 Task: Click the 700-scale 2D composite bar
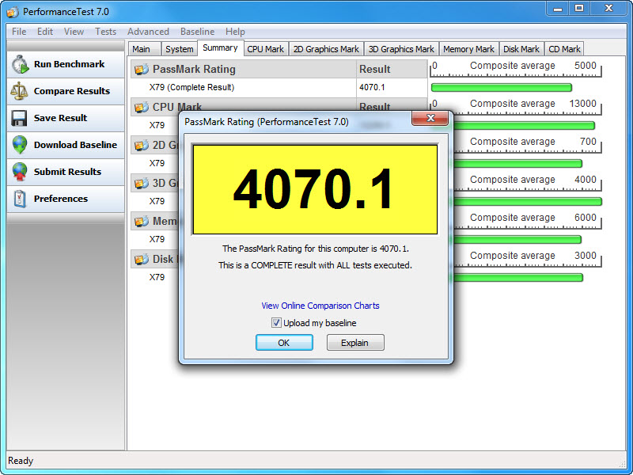[517, 164]
